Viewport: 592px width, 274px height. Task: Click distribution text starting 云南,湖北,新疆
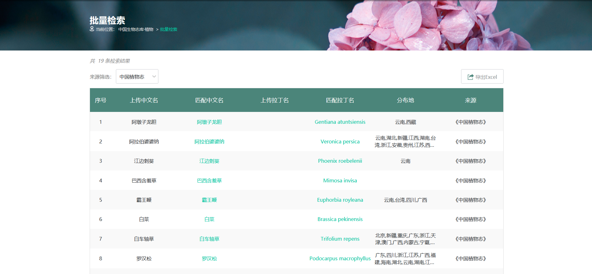point(405,142)
